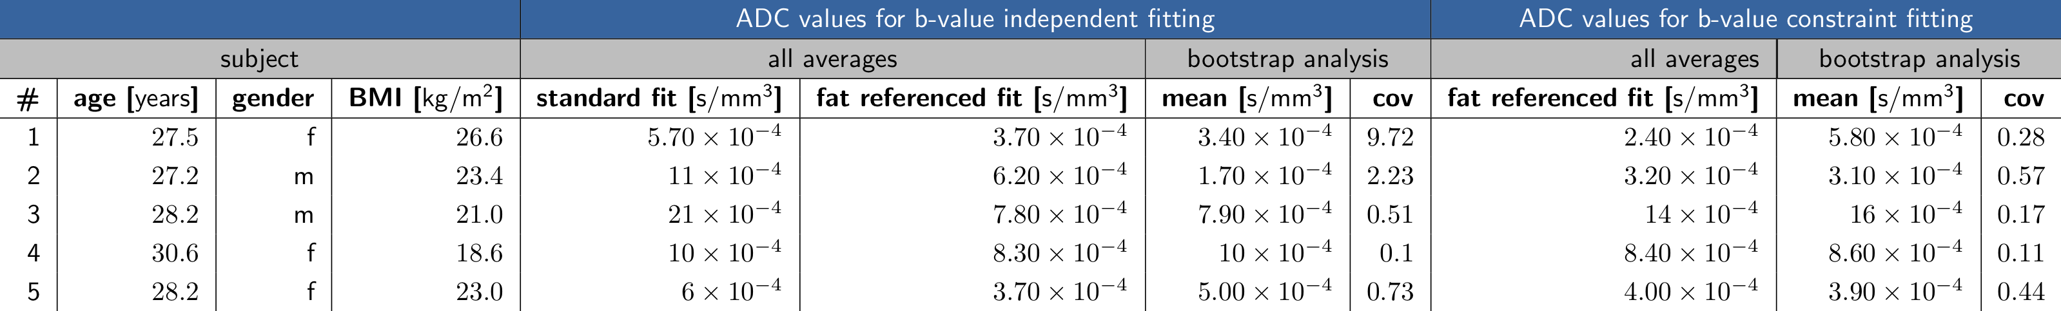Click the "ADC values for b-value constraint fitting" header
Viewport: 2061px width, 311px height.
pos(1745,19)
